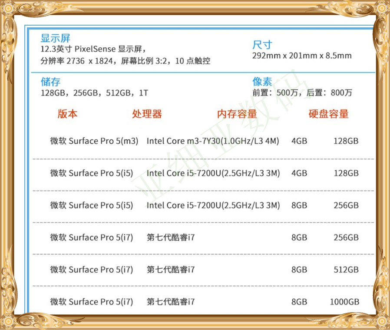Click the 128GB disk cell in the m3 row
The image size is (390, 330).
[346, 141]
